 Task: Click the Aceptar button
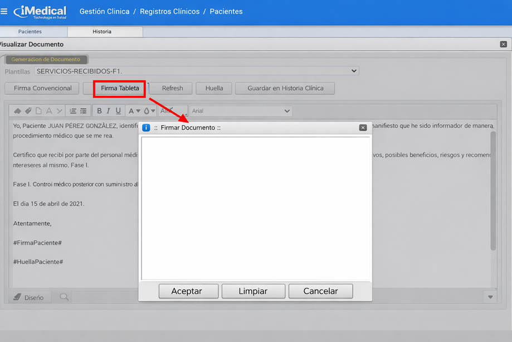187,291
